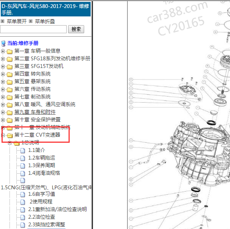230x229 pixels.
Task: Open the 1.2车辆拖运 page
Action: (42, 158)
